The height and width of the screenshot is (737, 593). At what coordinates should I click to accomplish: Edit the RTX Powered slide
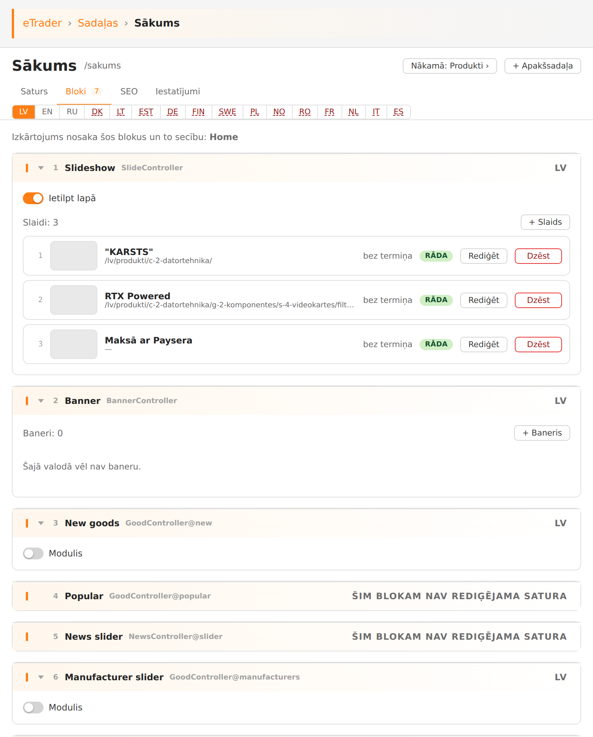click(484, 300)
